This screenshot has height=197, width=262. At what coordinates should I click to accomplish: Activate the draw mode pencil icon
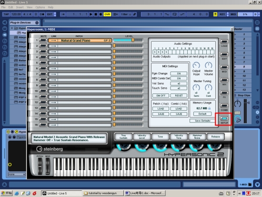(135, 14)
